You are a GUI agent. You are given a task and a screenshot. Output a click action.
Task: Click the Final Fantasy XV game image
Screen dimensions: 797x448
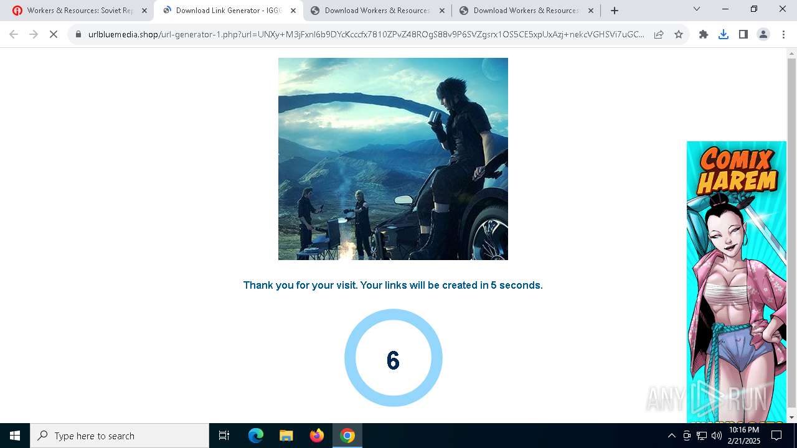(x=393, y=159)
